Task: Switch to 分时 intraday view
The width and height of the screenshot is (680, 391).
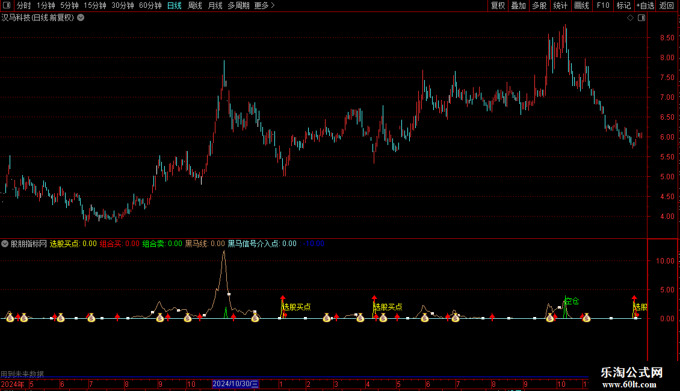Action: (x=24, y=5)
